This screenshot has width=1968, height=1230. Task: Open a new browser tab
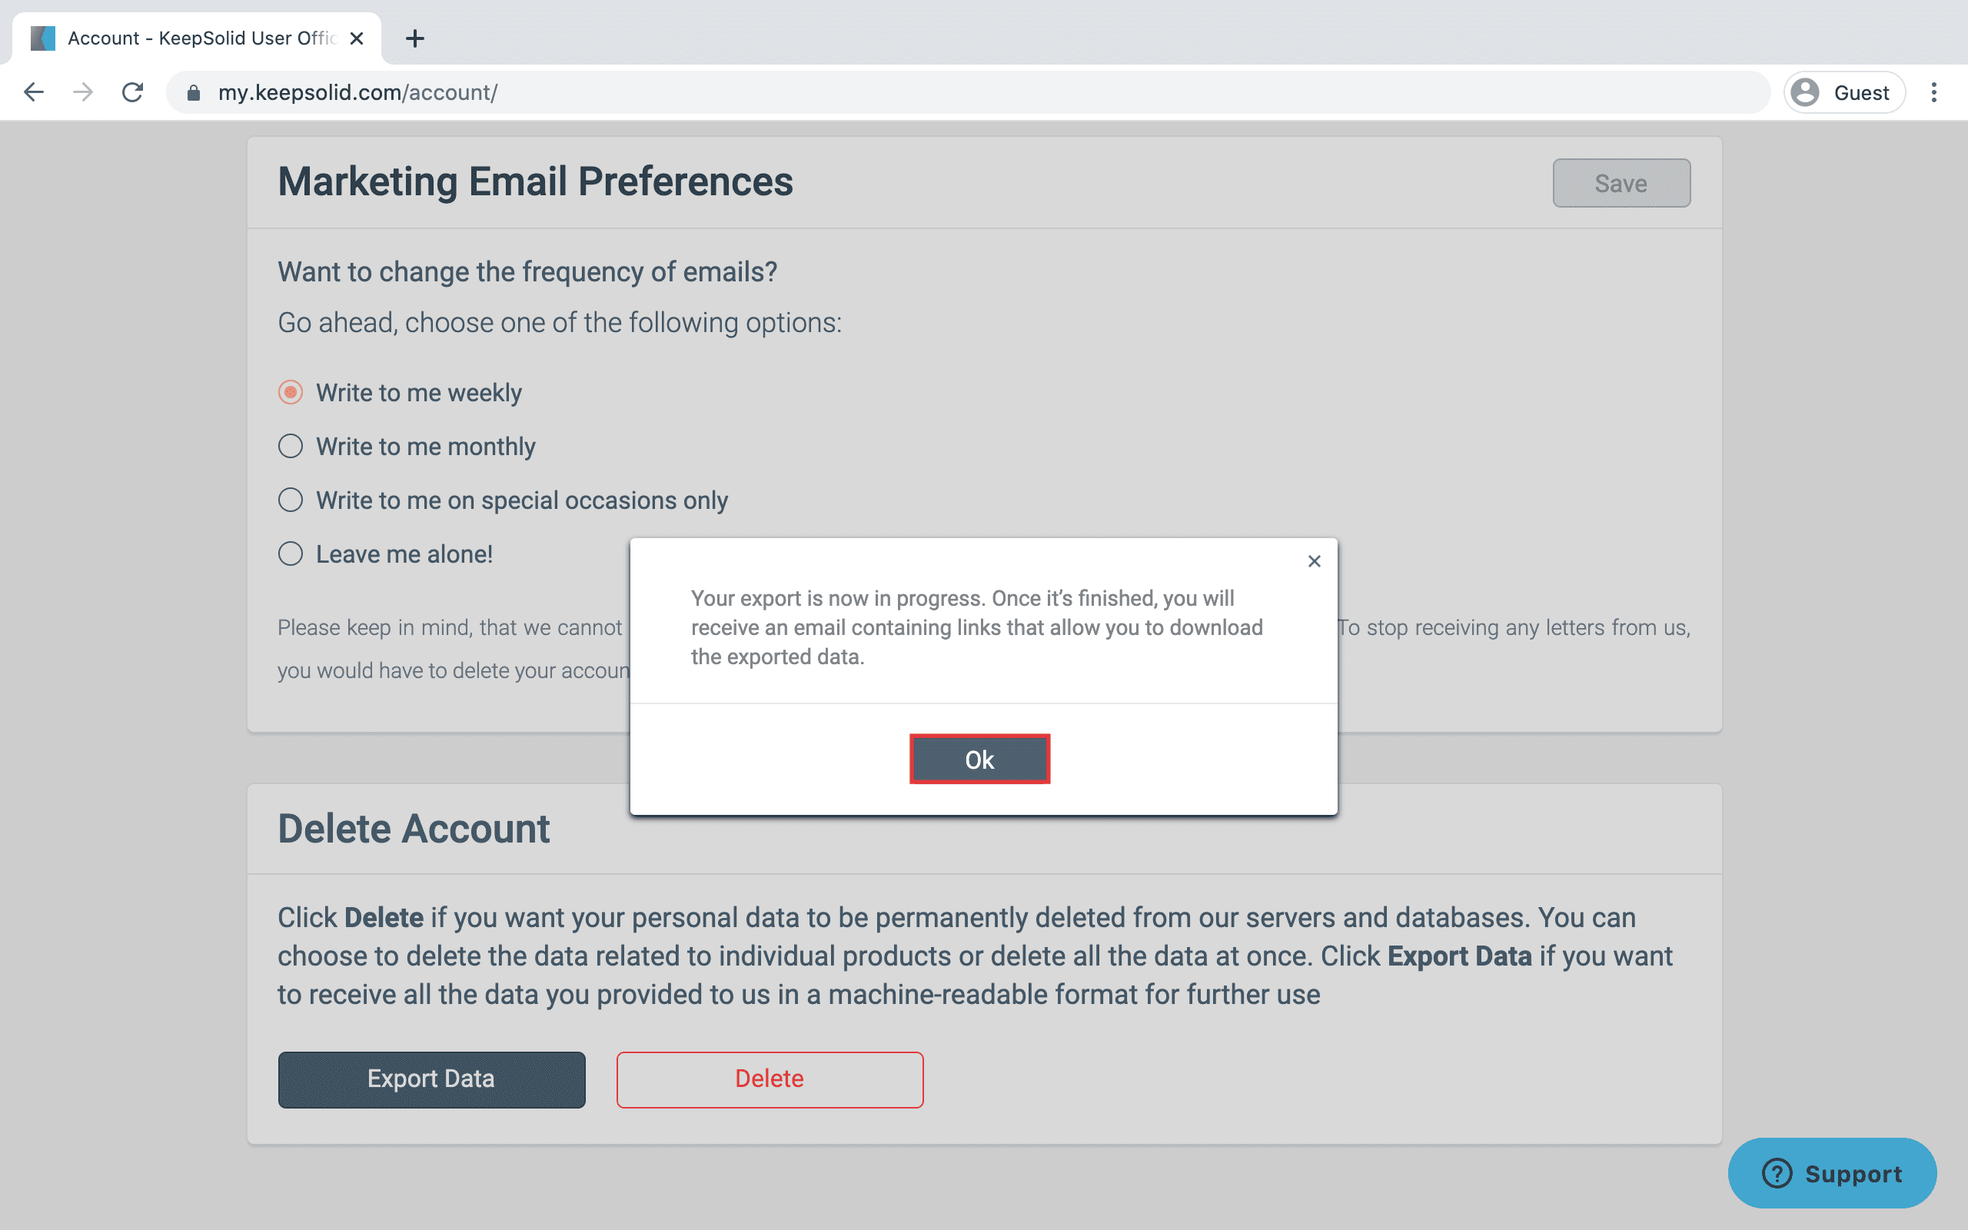click(x=415, y=38)
